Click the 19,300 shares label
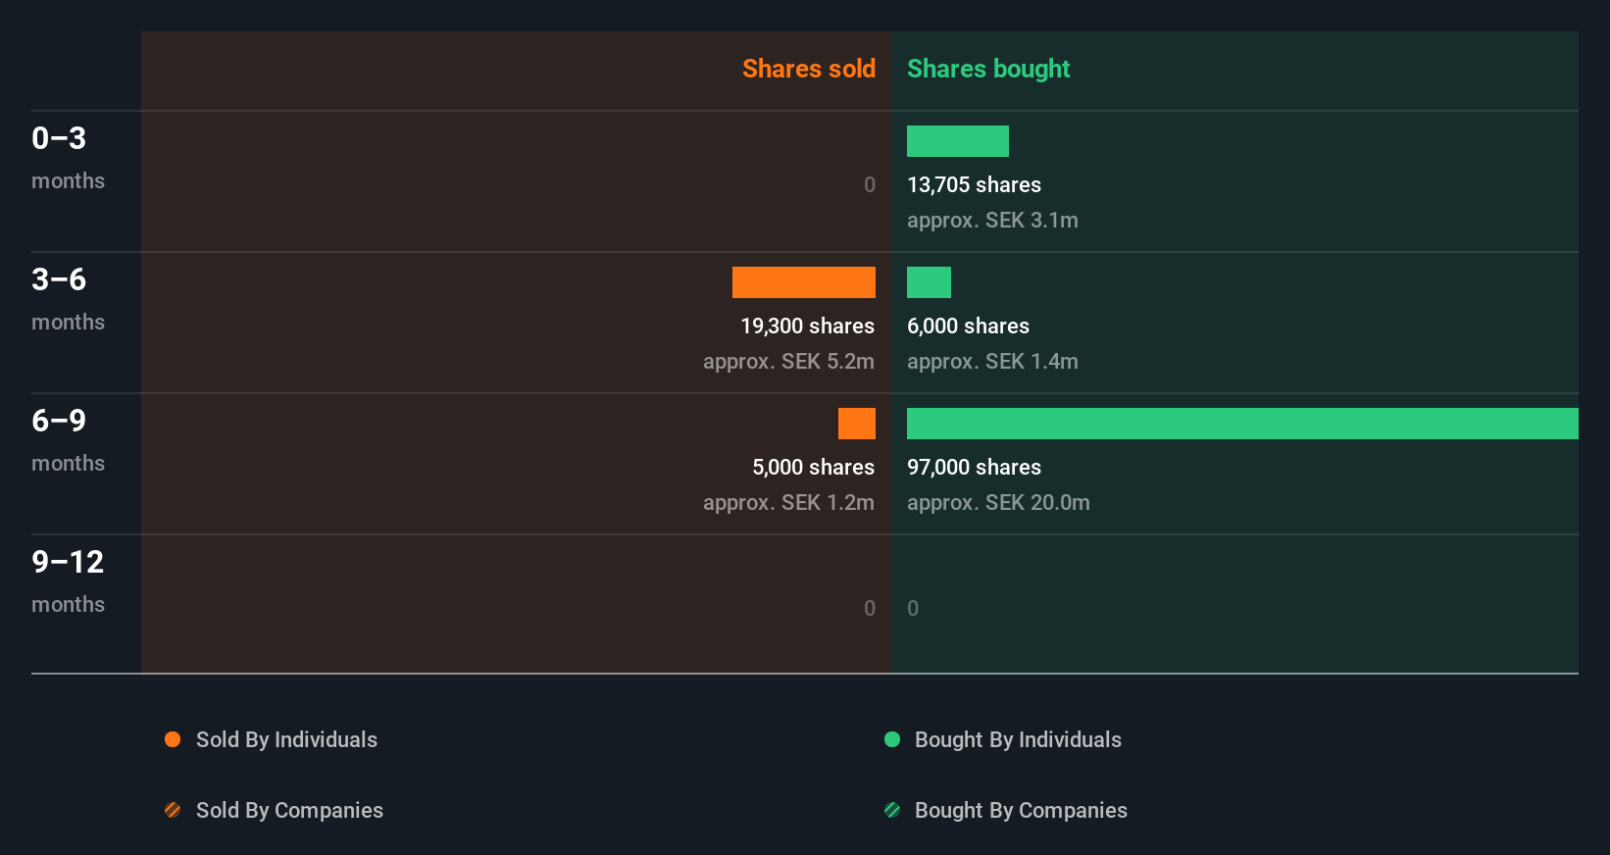The image size is (1610, 855). click(x=808, y=327)
